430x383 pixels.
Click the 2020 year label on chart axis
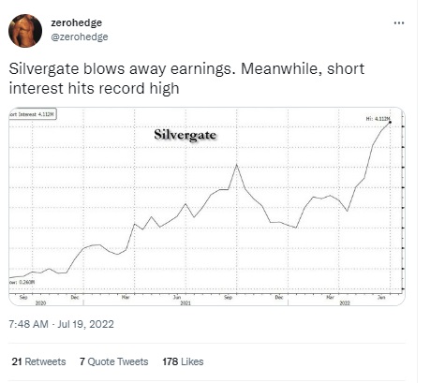point(40,302)
